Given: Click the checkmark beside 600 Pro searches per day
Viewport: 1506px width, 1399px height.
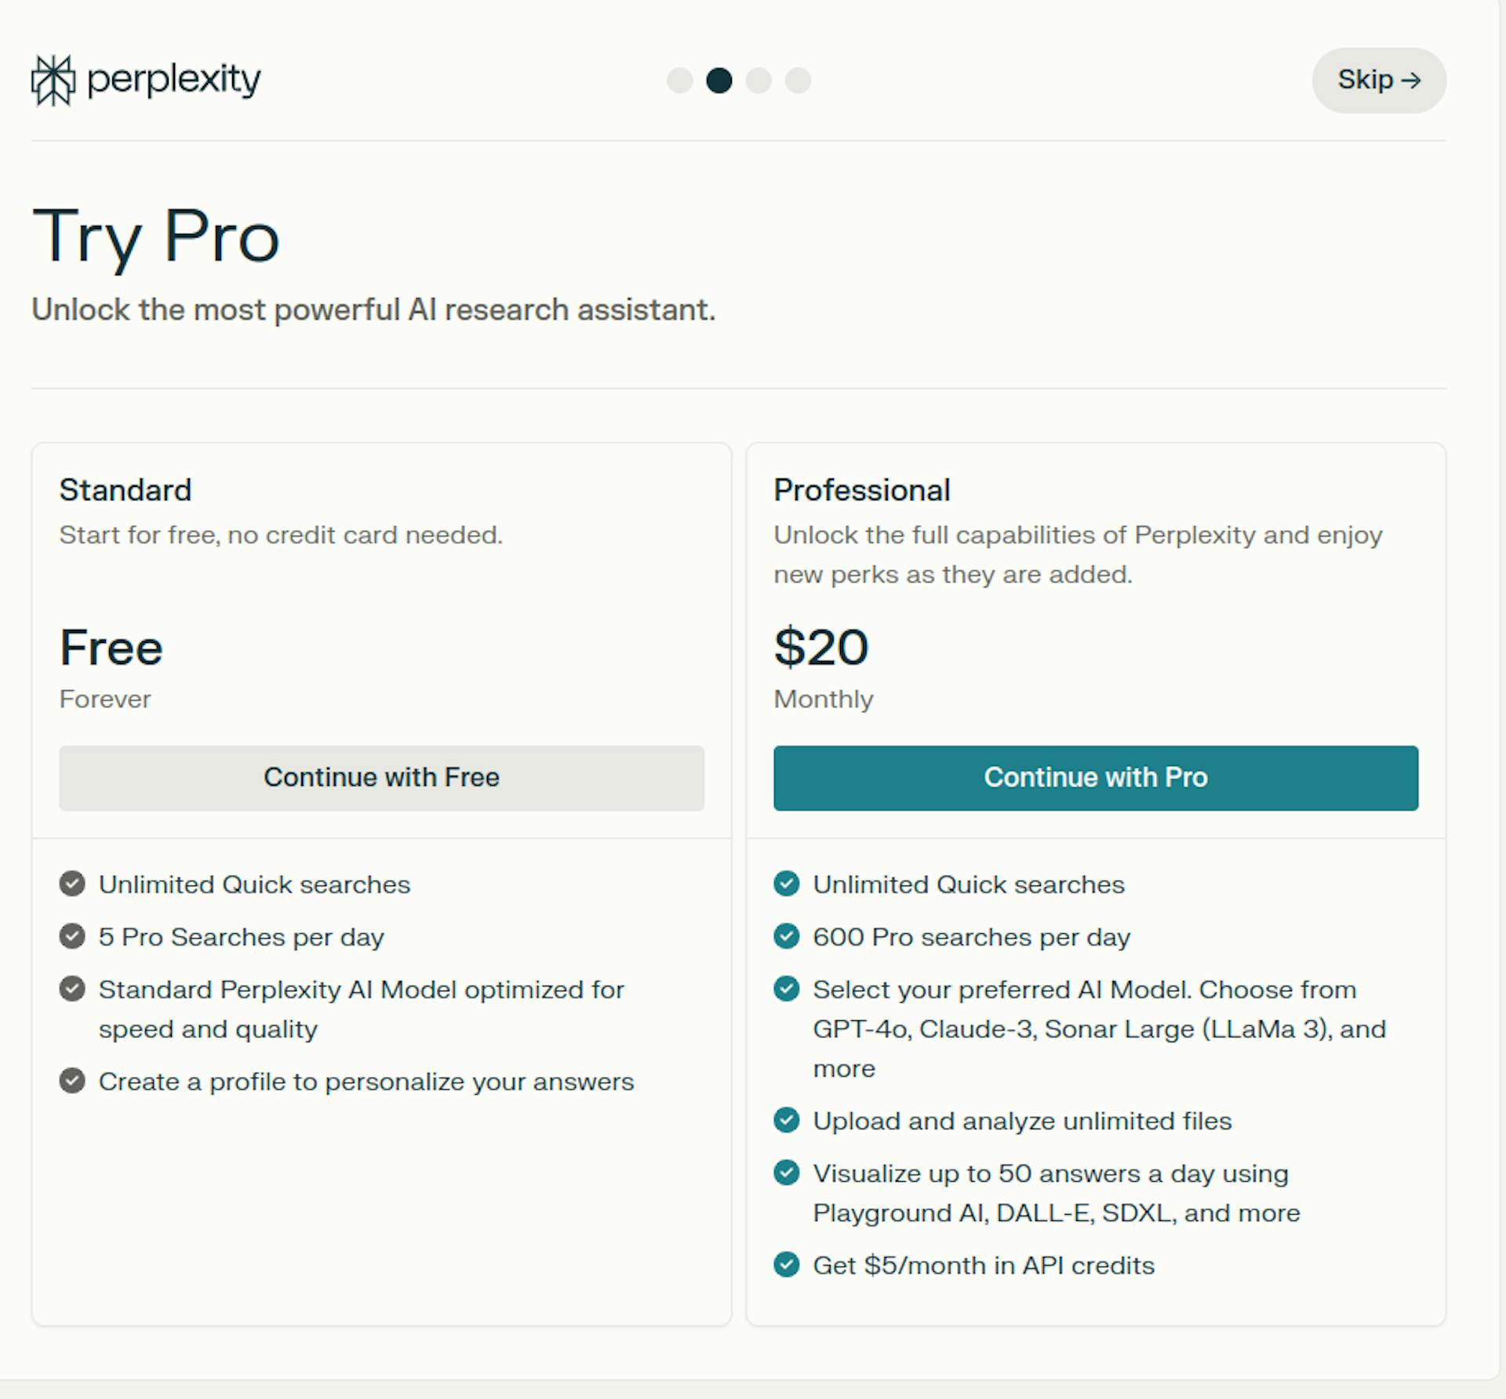Looking at the screenshot, I should tap(787, 936).
